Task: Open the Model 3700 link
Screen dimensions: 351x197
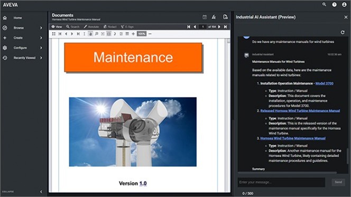Action: 324,83
